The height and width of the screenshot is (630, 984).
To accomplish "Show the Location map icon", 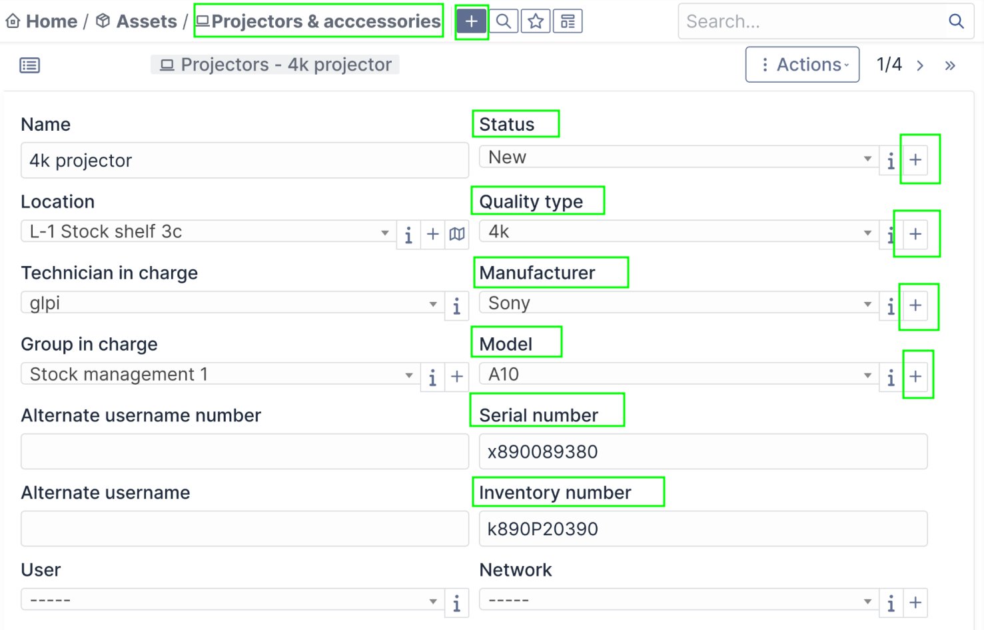I will coord(457,234).
